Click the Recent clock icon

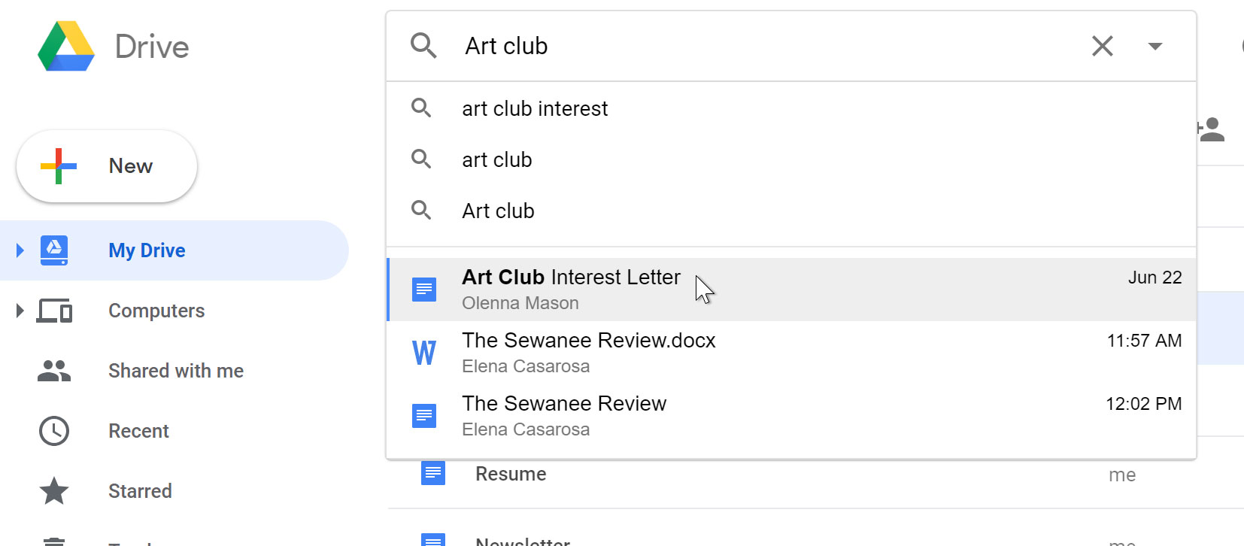pos(53,431)
